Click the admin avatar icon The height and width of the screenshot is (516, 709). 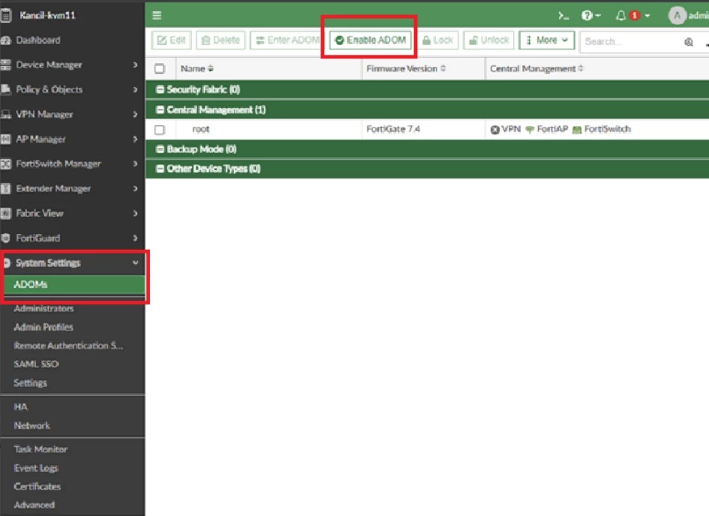[677, 16]
